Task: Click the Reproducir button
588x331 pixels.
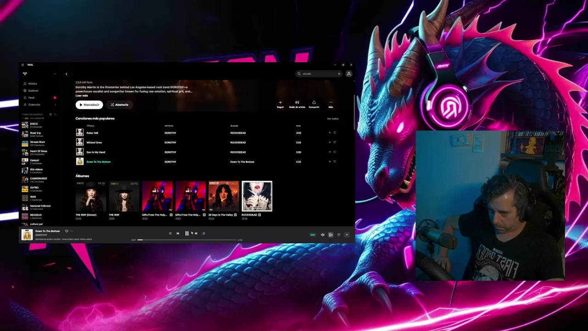Action: (89, 105)
